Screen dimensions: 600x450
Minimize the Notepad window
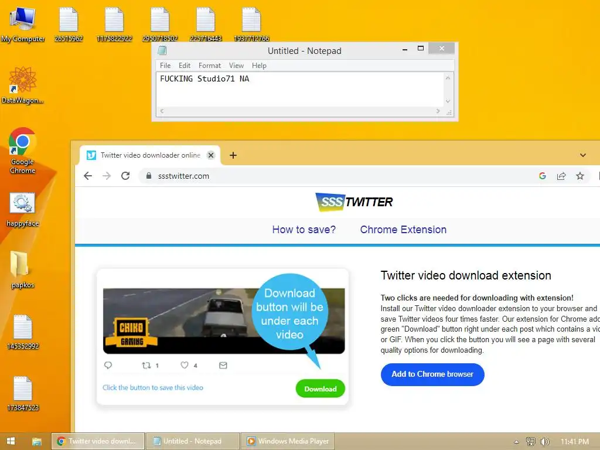click(405, 49)
